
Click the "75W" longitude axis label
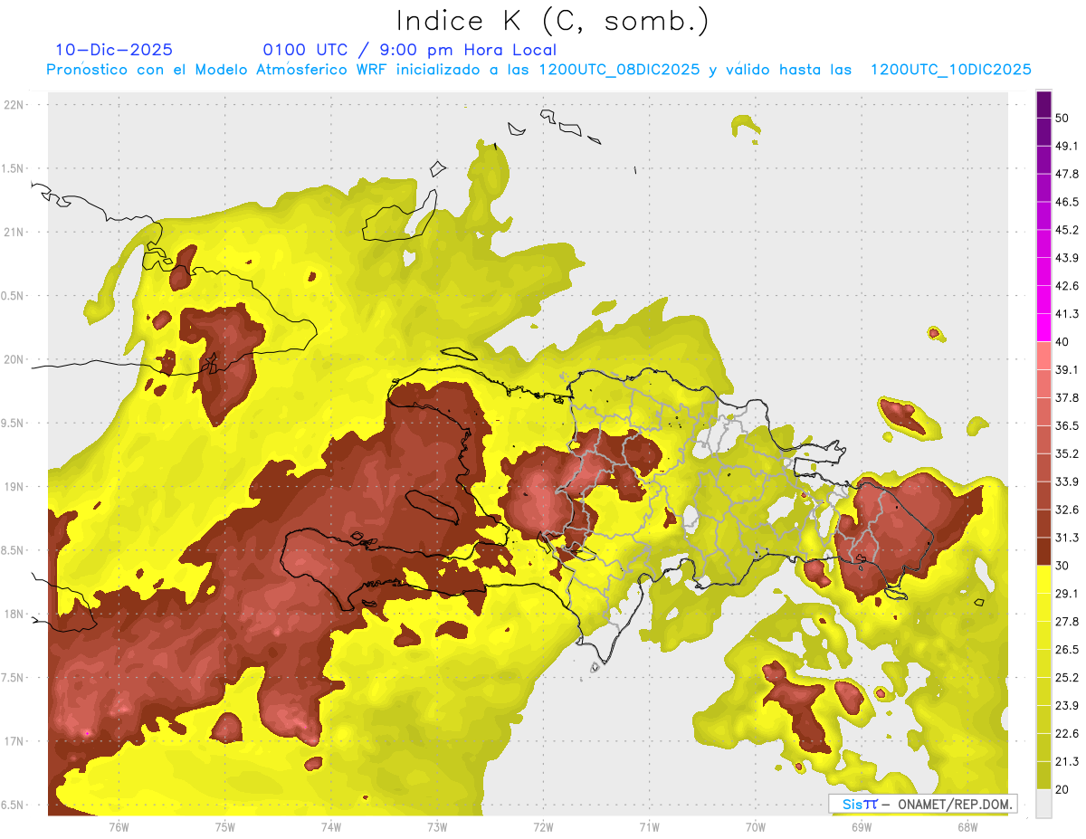point(225,827)
